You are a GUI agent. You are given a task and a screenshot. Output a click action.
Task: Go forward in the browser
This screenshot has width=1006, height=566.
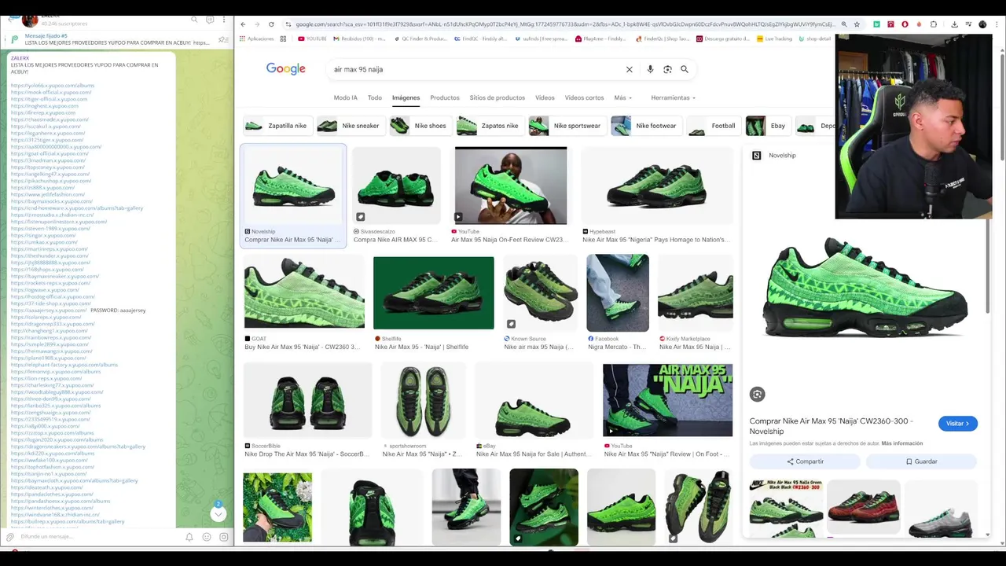(x=257, y=24)
